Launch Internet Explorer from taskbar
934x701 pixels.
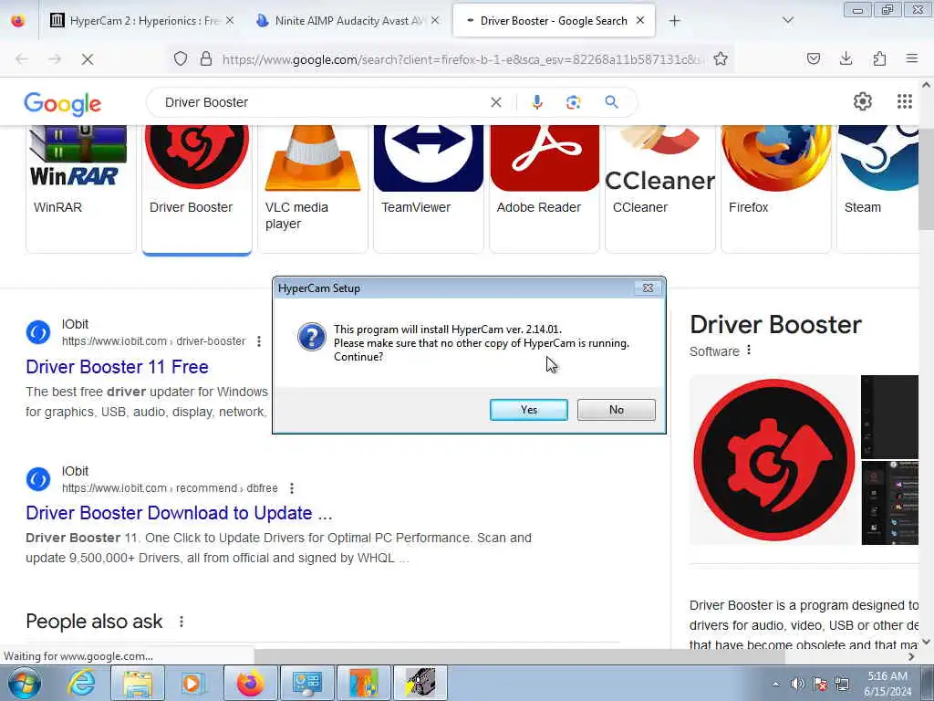click(81, 683)
